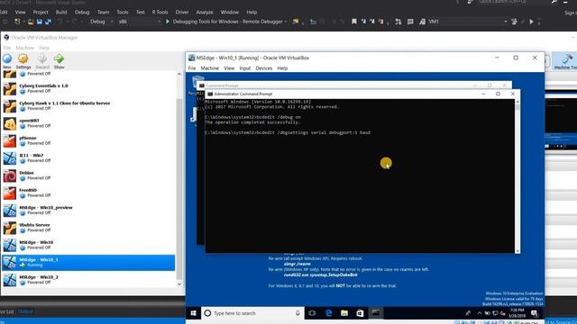Click the Command Prompt taskbar icon in VM
The width and height of the screenshot is (577, 324).
[376, 313]
